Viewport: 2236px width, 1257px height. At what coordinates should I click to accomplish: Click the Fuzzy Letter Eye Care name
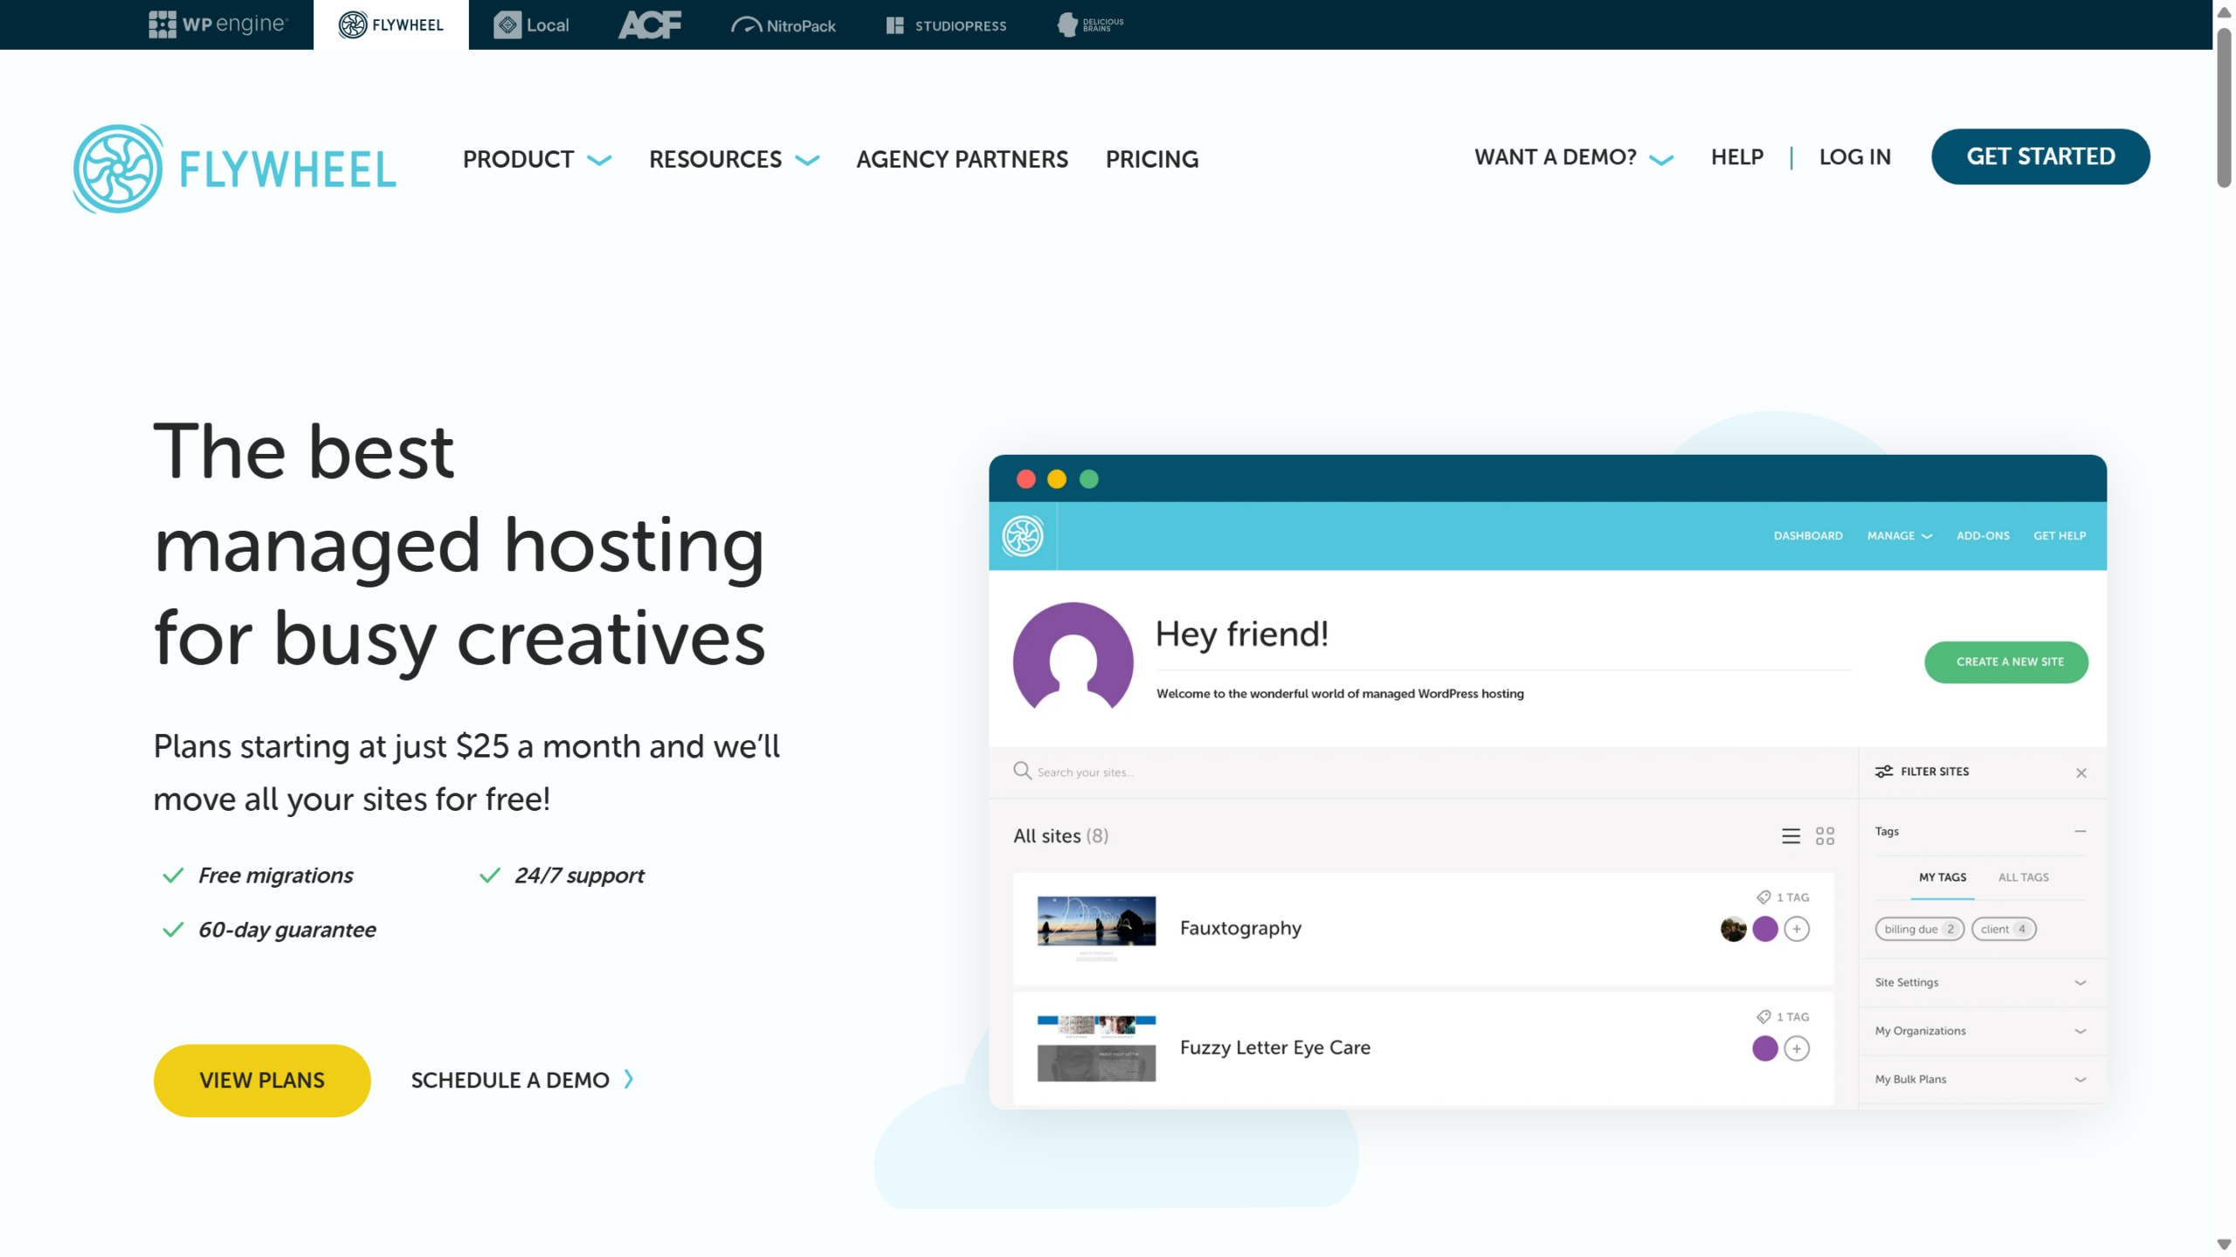point(1275,1047)
